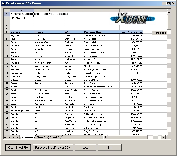Select the Winnipeg cell
Screen dimensions: 177x156
point(74,131)
